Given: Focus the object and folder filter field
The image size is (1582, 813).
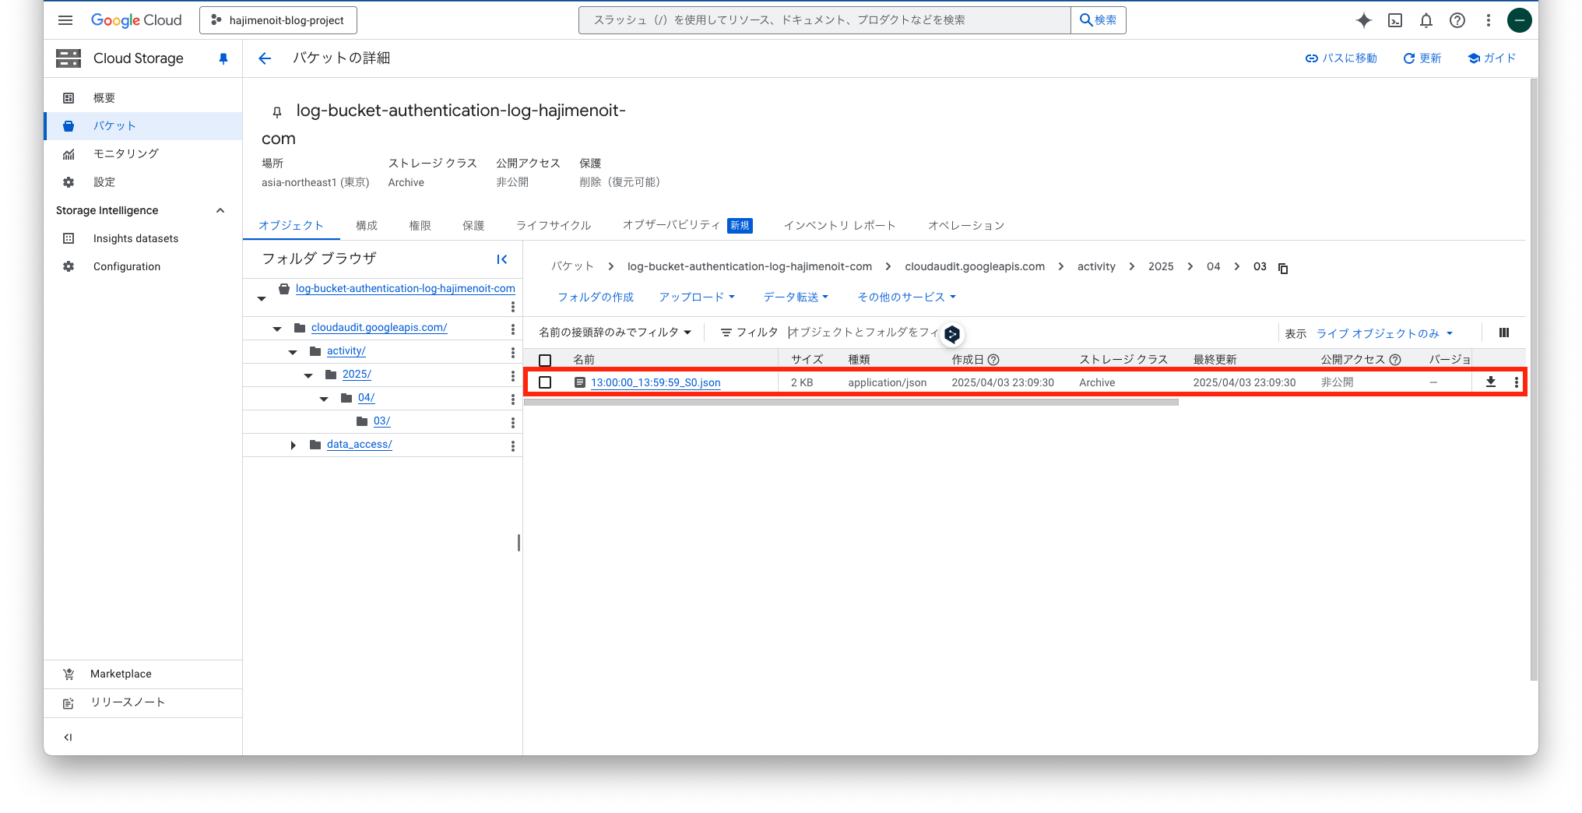Looking at the screenshot, I should (863, 333).
